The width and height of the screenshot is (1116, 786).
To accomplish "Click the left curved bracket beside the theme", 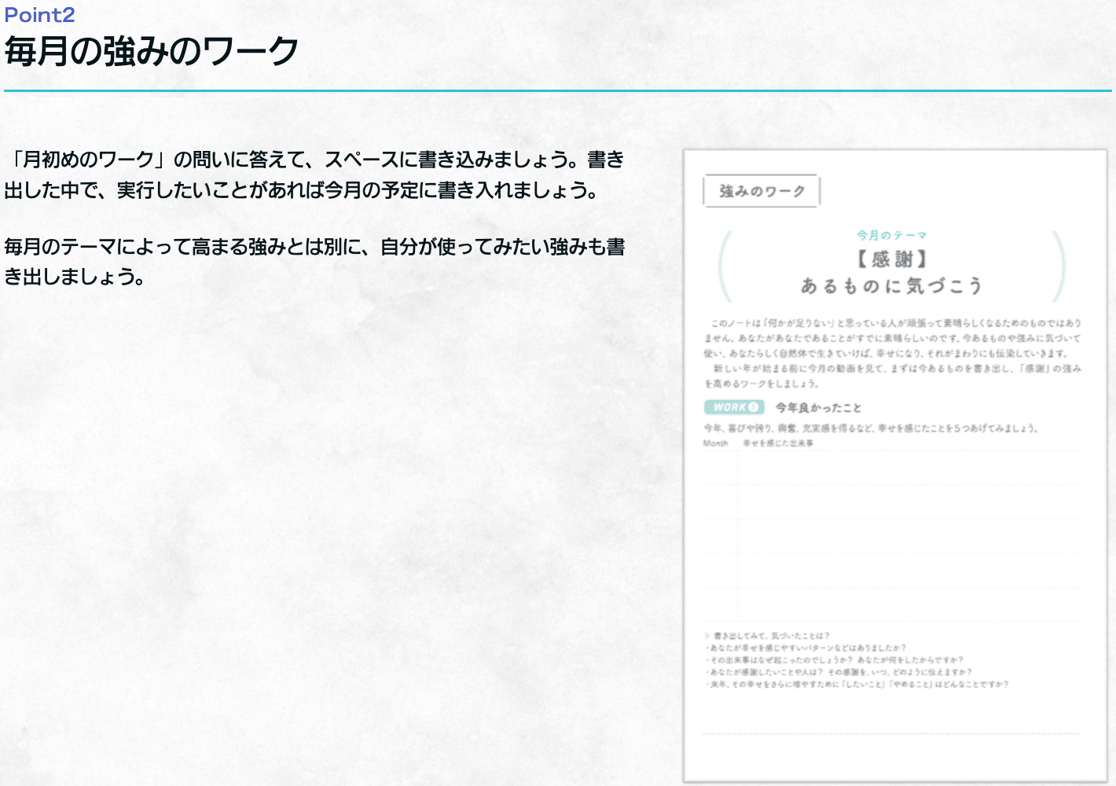I will tap(725, 266).
